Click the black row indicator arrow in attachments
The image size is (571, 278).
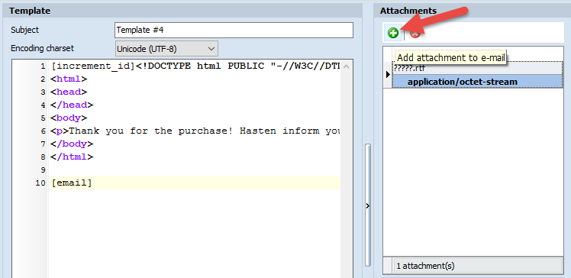click(x=388, y=74)
